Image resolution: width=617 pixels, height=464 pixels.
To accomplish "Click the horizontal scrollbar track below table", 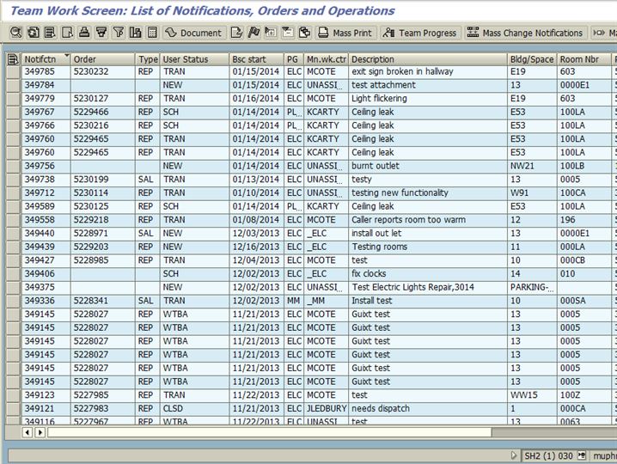I will coord(258,432).
